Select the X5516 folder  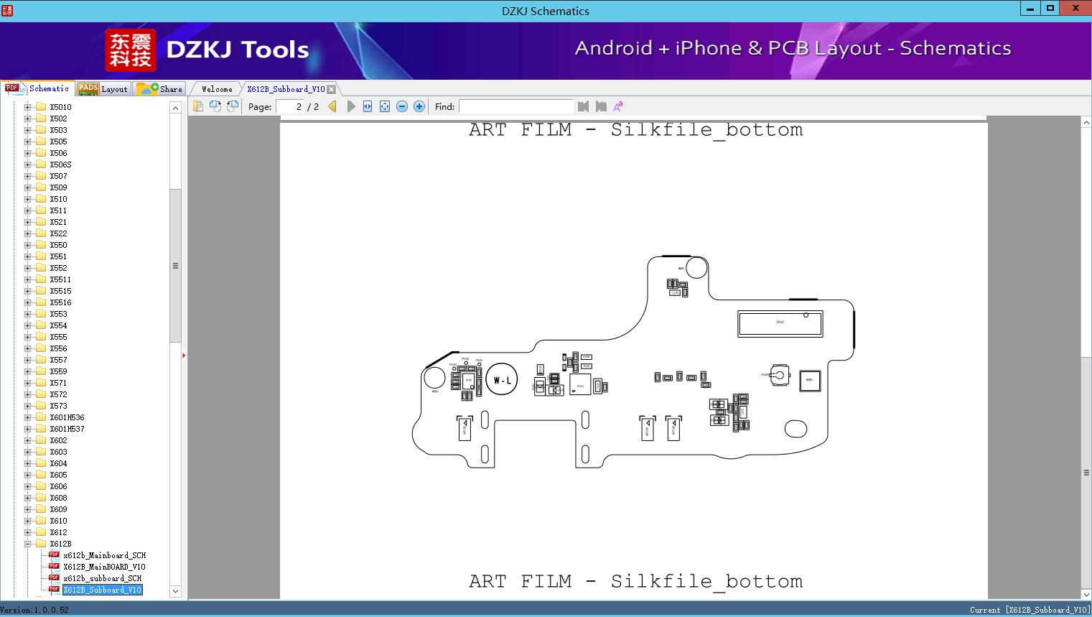(60, 302)
